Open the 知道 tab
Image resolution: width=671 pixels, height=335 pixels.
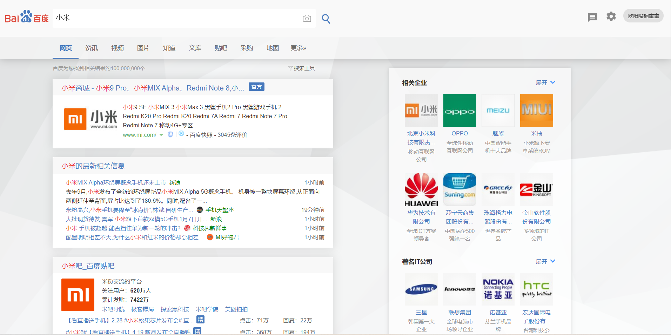pyautogui.click(x=169, y=48)
